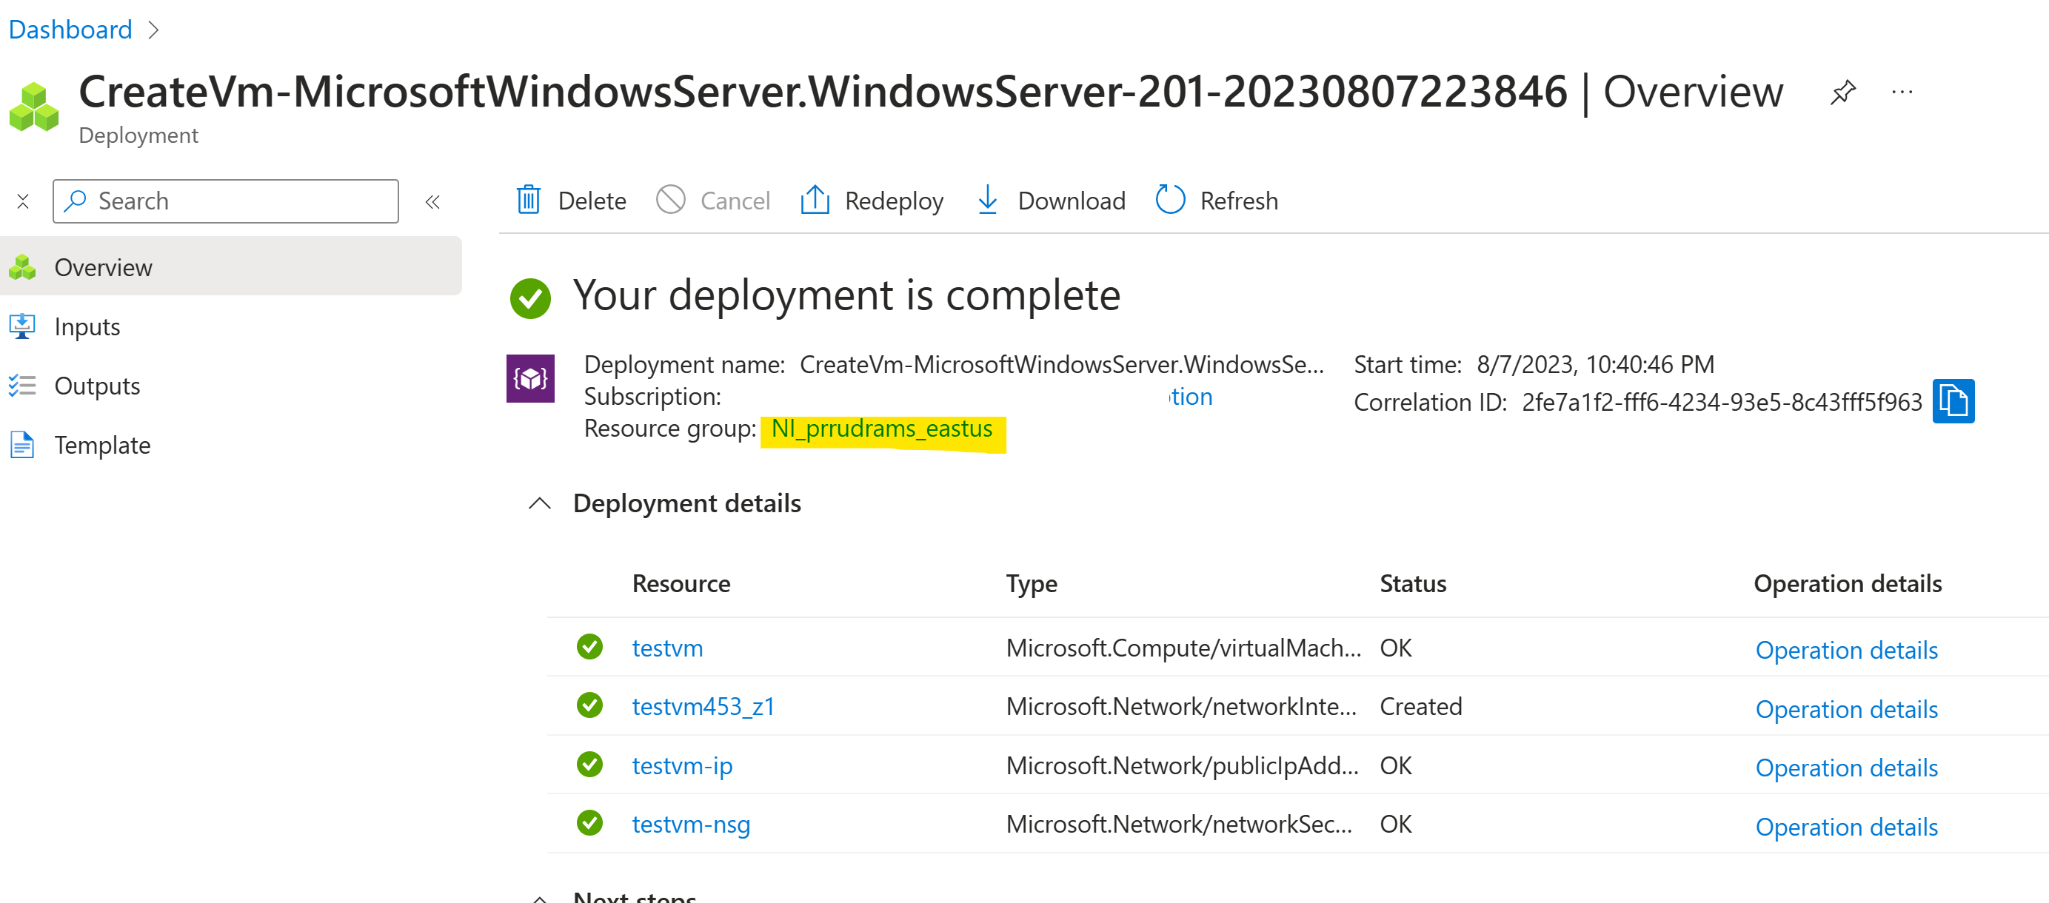Copy the Correlation ID with the copy icon
Screen dimensions: 2049x903
click(x=1953, y=400)
